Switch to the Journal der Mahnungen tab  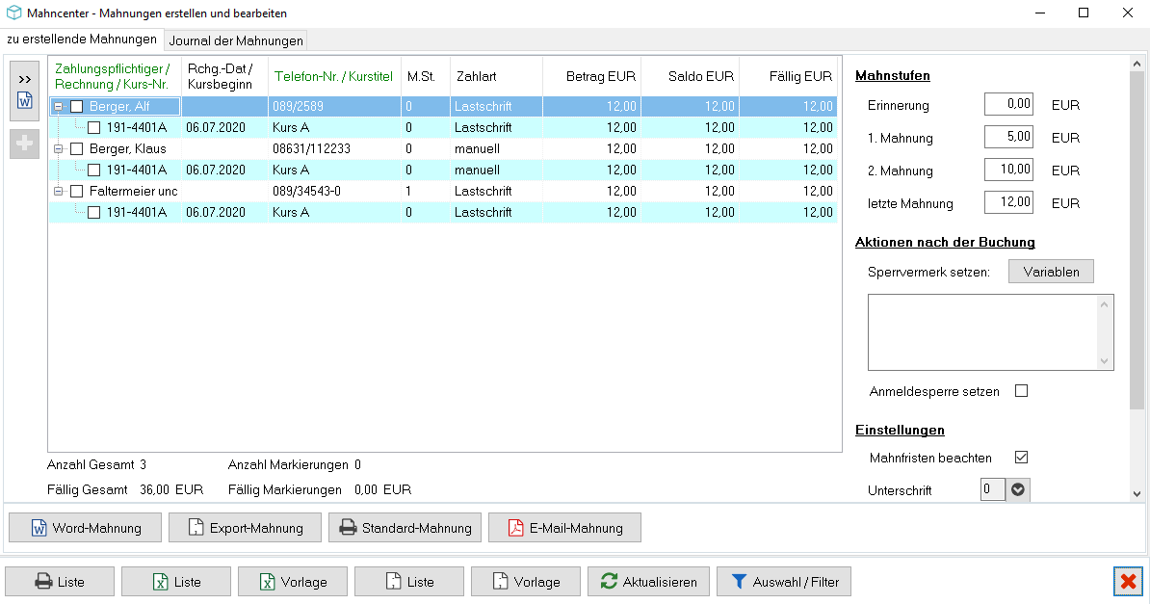236,40
